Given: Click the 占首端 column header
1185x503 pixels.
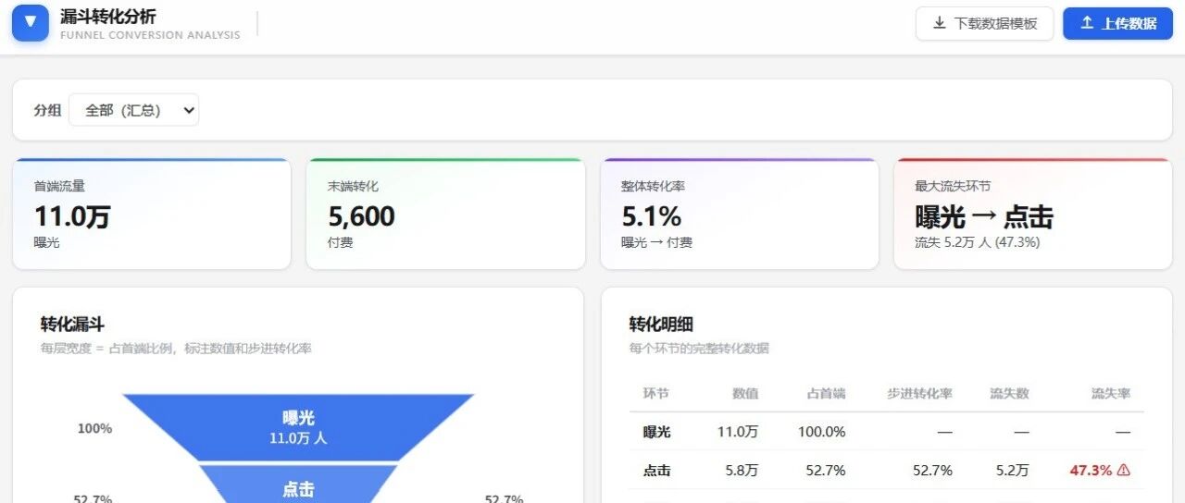Looking at the screenshot, I should 826,394.
